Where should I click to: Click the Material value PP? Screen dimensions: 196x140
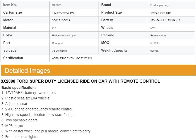tap(54, 28)
